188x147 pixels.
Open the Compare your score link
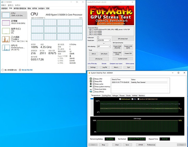coord(116,64)
